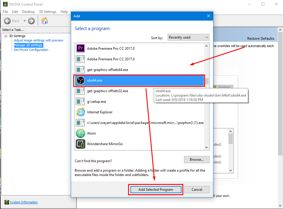The image size is (283, 209).
Task: Select Internet Explorer in the list
Action: tap(140, 112)
